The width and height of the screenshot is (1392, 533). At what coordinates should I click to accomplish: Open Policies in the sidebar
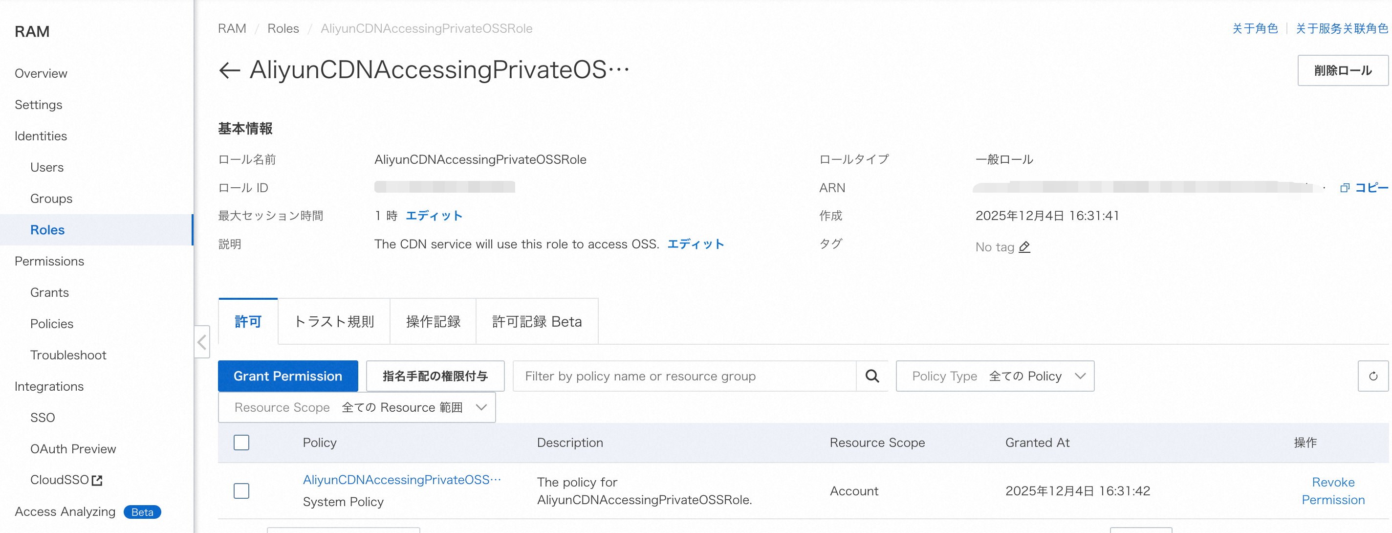click(51, 324)
